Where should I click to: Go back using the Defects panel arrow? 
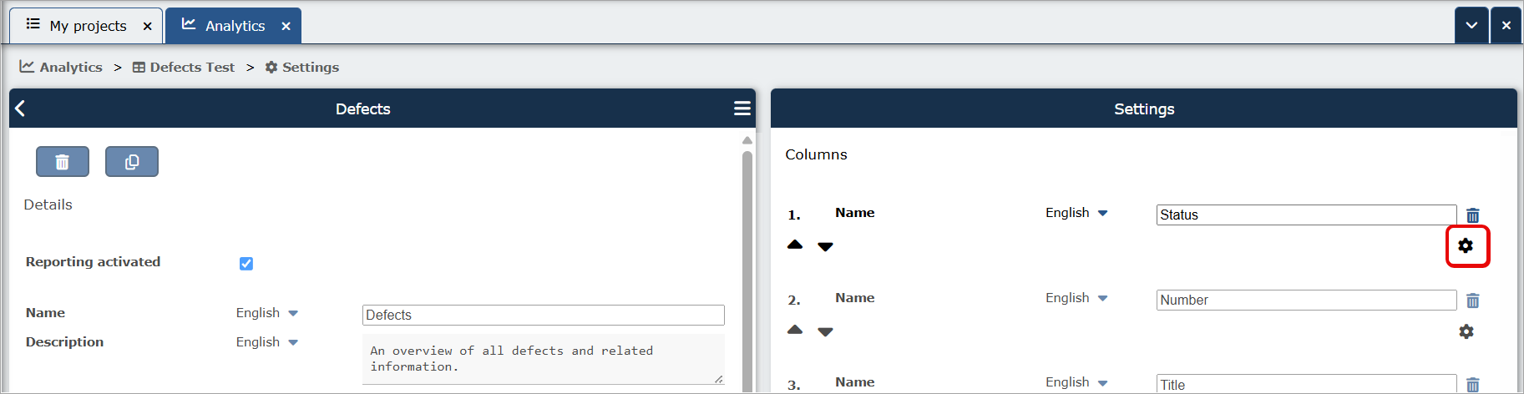(20, 109)
